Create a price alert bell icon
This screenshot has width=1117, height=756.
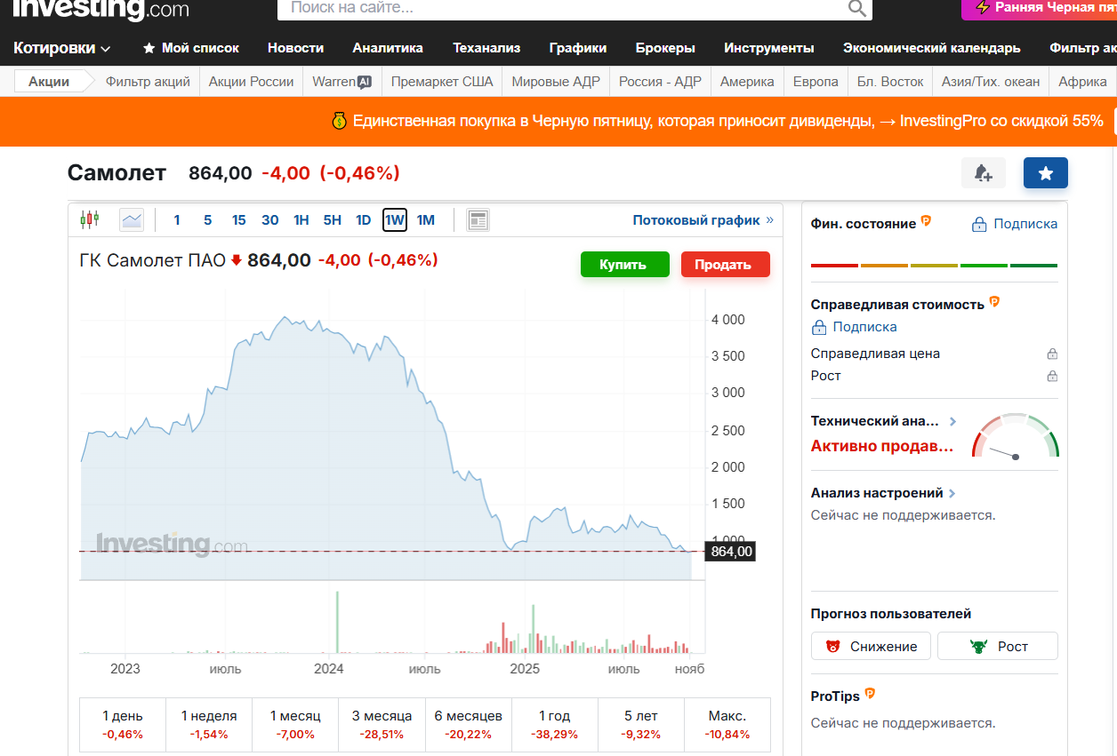(984, 173)
